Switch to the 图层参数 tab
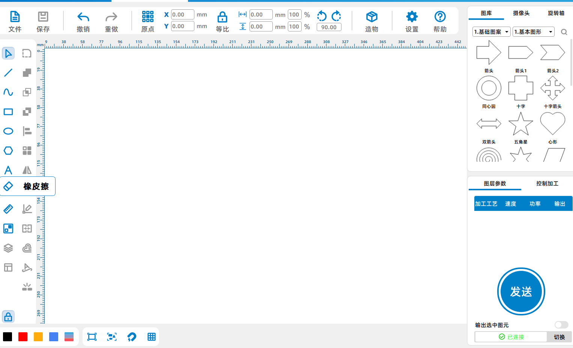573x348 pixels. pos(495,184)
